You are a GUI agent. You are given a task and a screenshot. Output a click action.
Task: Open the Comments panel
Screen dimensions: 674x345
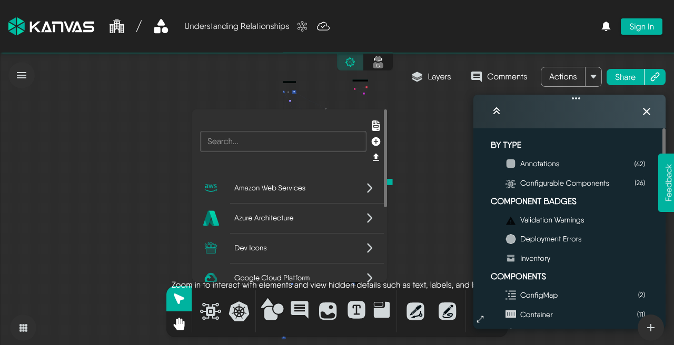(x=499, y=77)
